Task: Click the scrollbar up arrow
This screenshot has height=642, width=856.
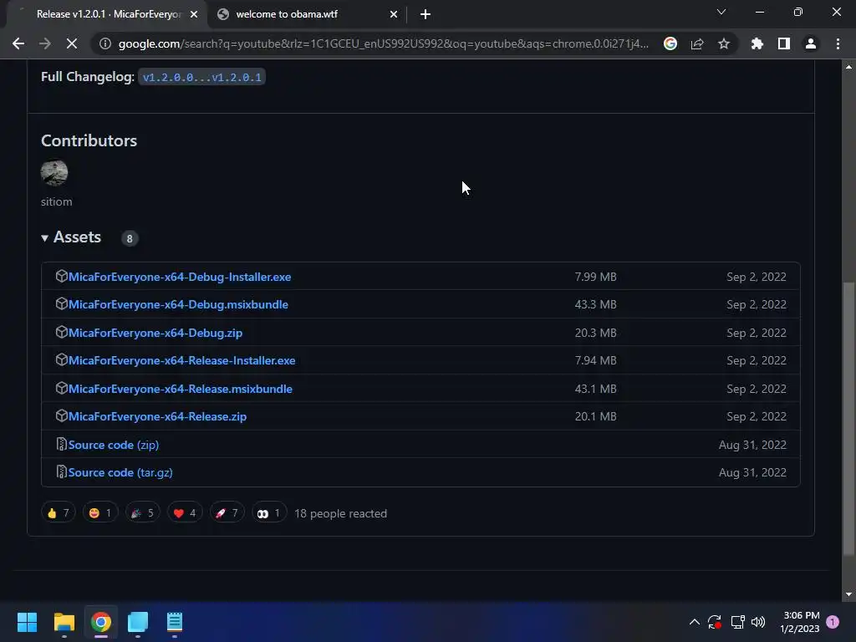Action: (x=848, y=67)
